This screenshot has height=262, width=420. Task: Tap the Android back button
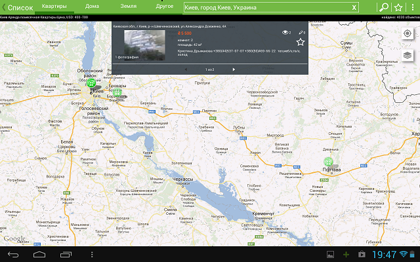tap(13, 255)
